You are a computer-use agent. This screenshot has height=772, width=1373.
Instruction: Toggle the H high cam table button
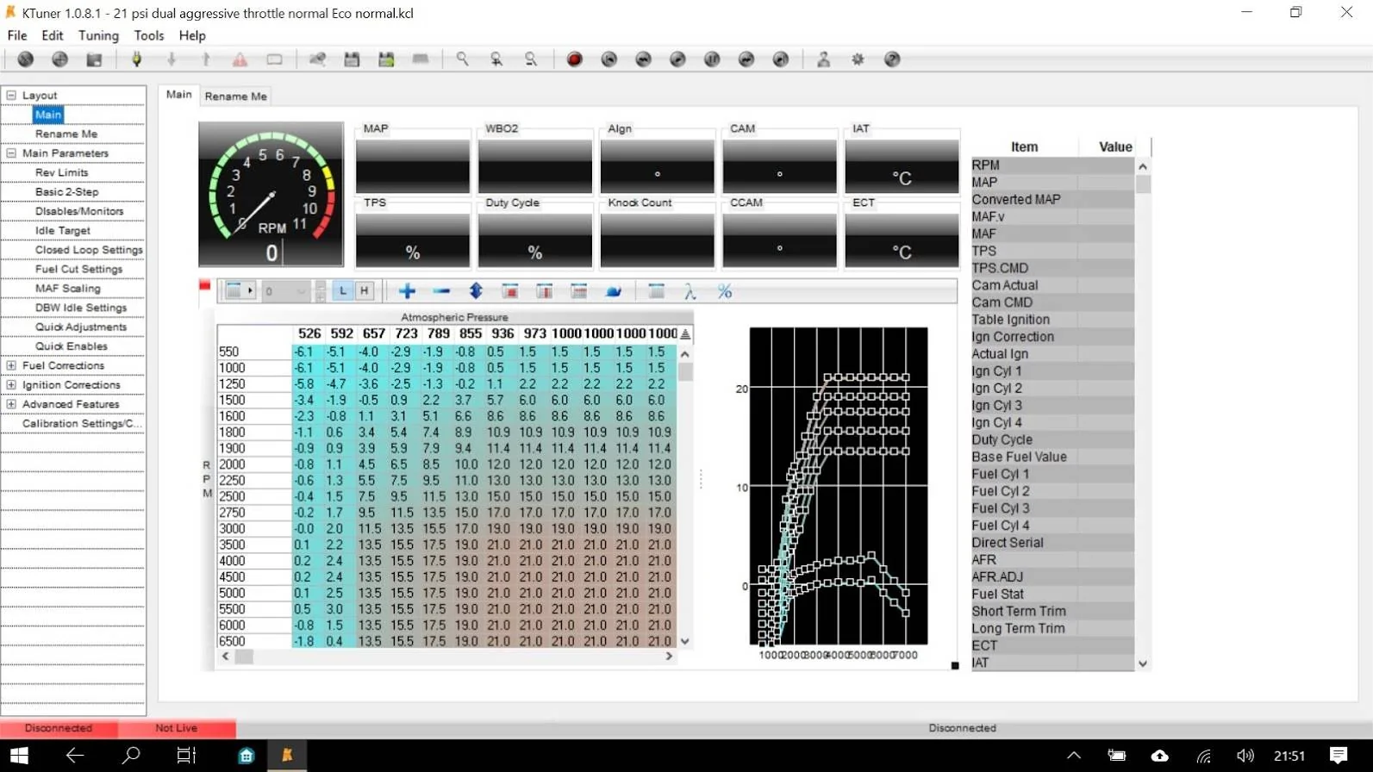point(364,291)
